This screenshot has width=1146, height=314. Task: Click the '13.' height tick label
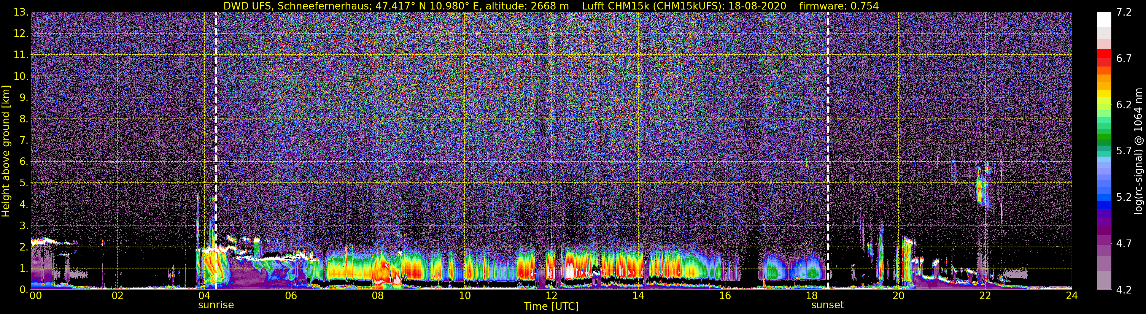(21, 13)
